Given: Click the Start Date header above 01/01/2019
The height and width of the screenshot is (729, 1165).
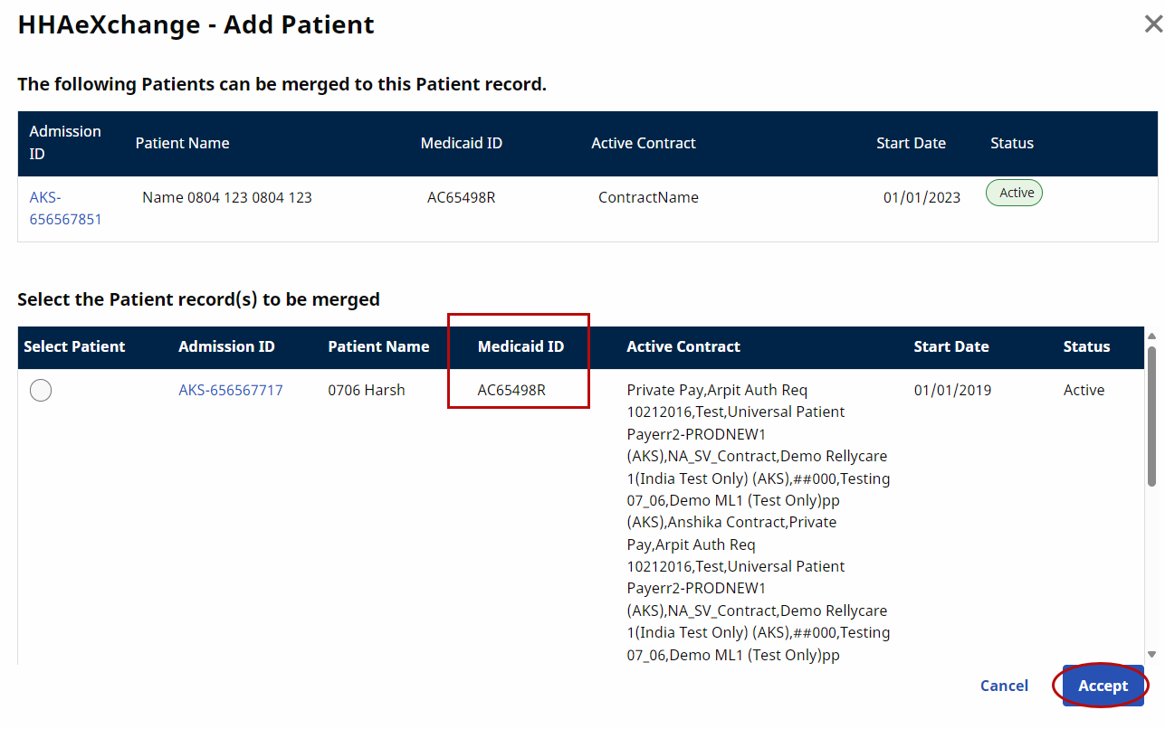Looking at the screenshot, I should (950, 346).
